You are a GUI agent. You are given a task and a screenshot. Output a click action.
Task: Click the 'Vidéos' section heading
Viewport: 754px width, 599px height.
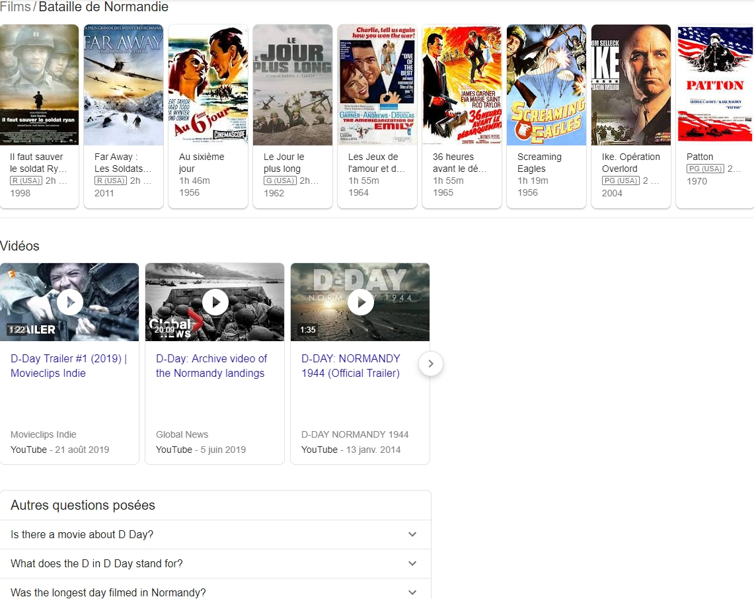pyautogui.click(x=20, y=246)
